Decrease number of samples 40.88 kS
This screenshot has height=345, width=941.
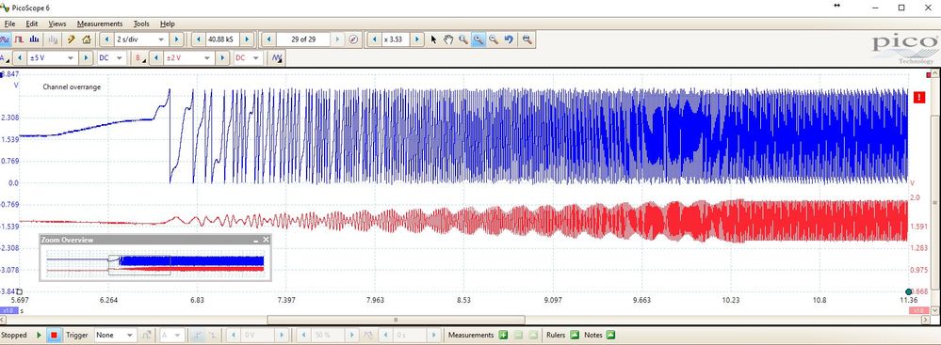199,39
